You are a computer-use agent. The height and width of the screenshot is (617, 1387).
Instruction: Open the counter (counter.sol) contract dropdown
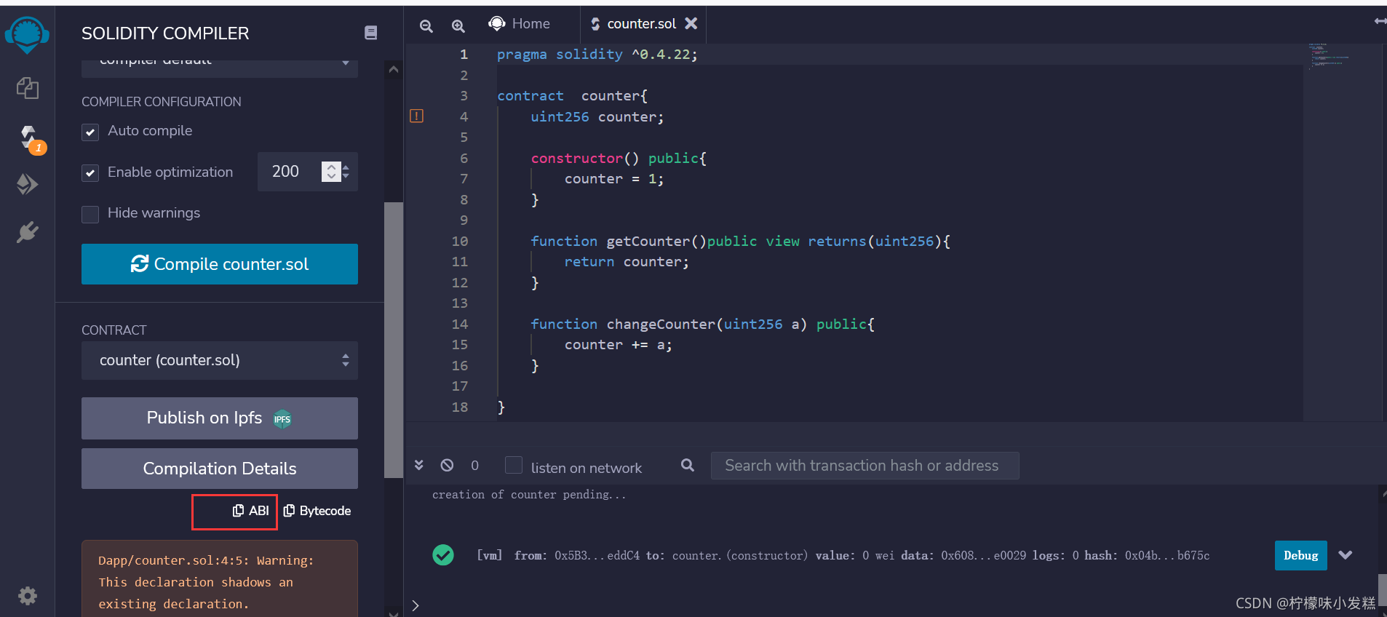[x=220, y=360]
